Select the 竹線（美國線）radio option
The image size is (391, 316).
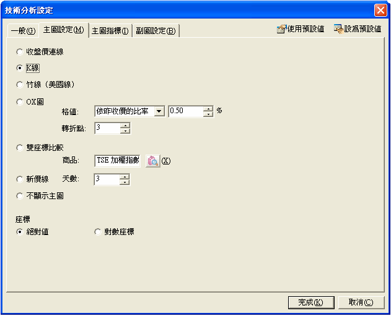[19, 85]
